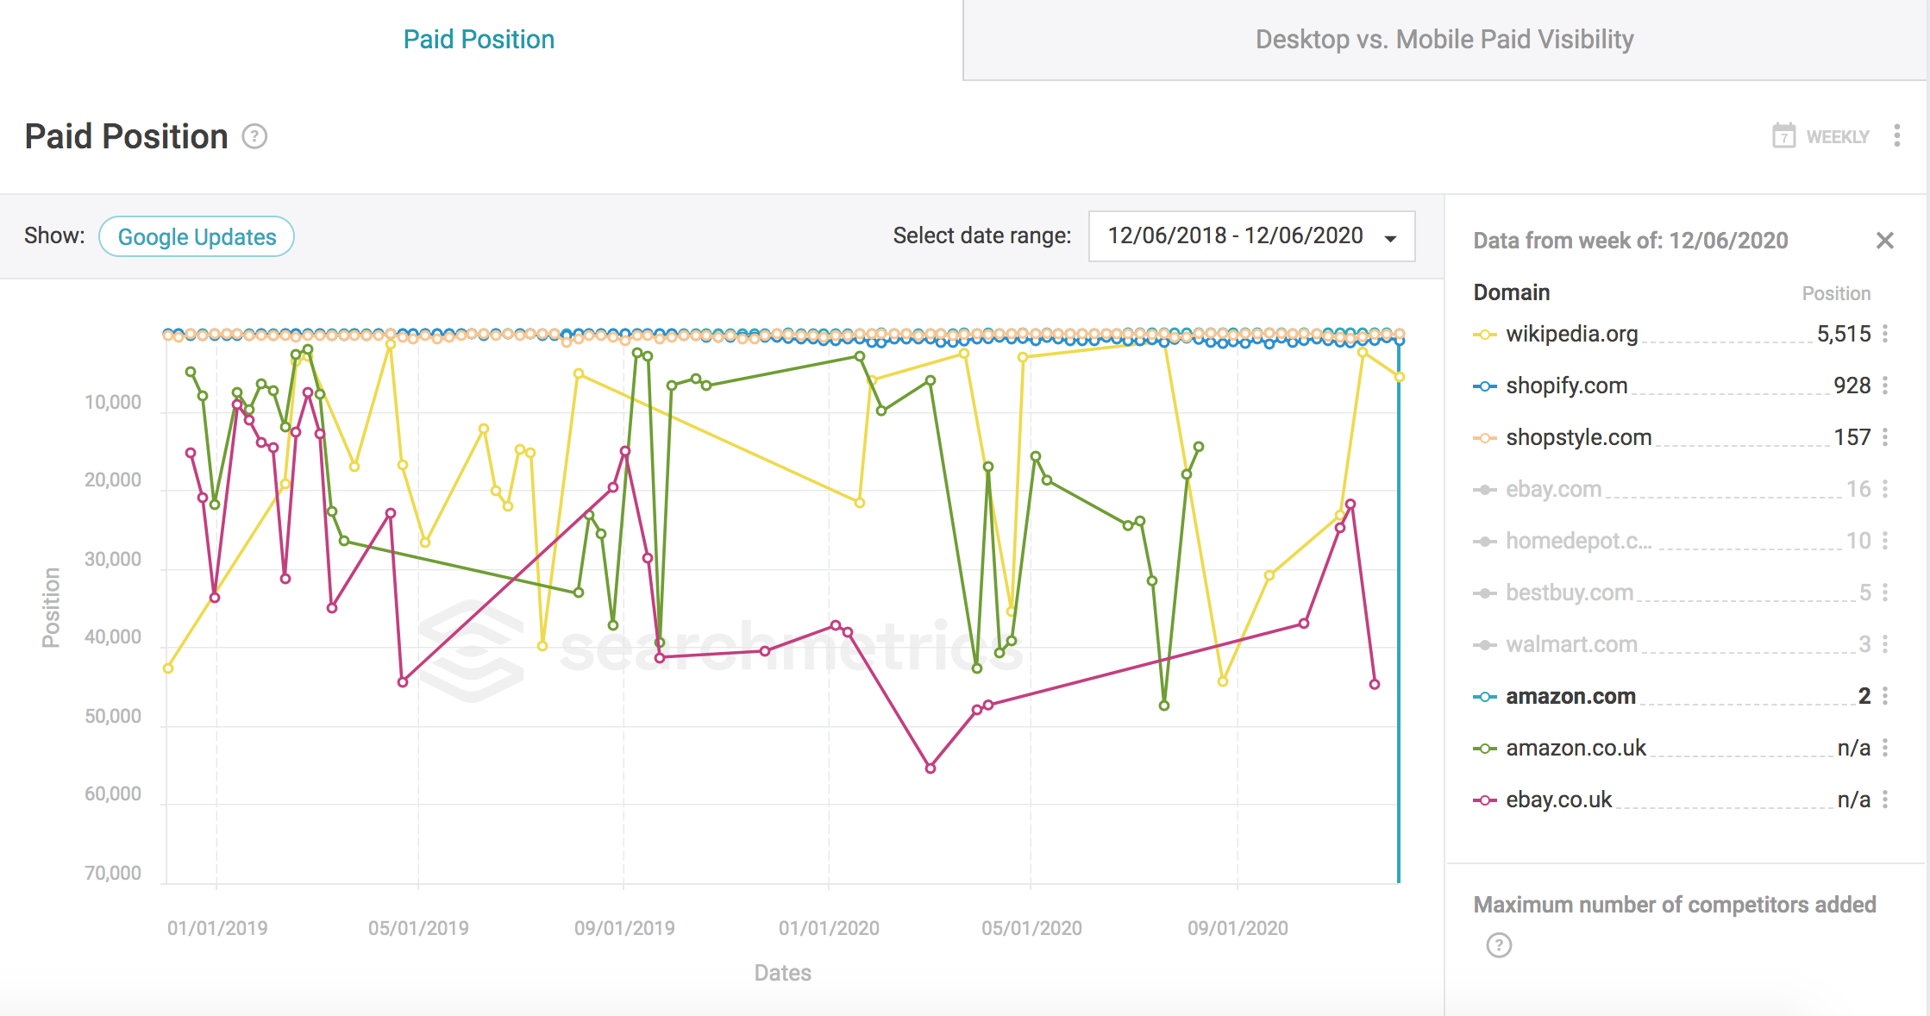1930x1016 pixels.
Task: Click the 01/01/2019 date axis label
Action: coord(217,928)
